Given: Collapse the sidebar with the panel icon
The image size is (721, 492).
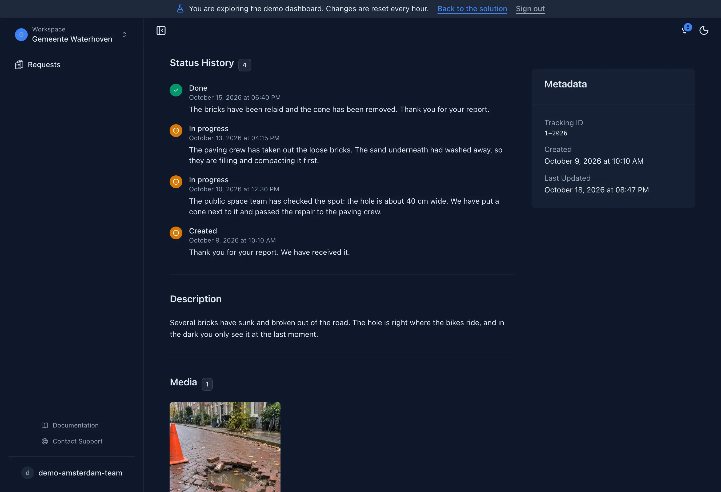Looking at the screenshot, I should coord(161,30).
